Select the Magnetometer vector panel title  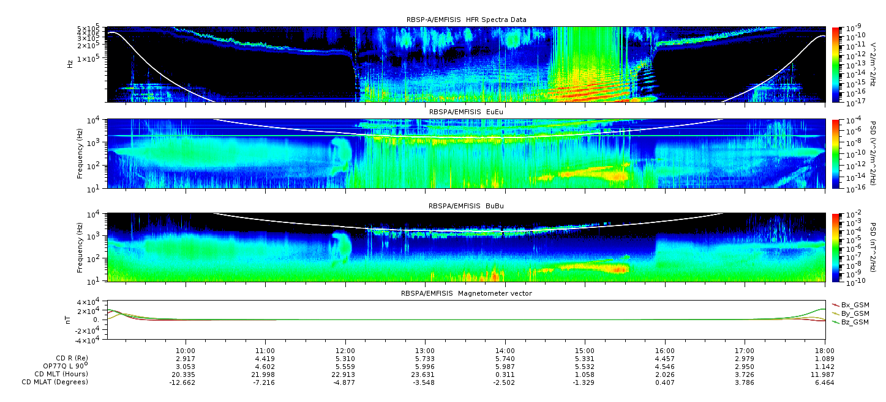pos(466,293)
